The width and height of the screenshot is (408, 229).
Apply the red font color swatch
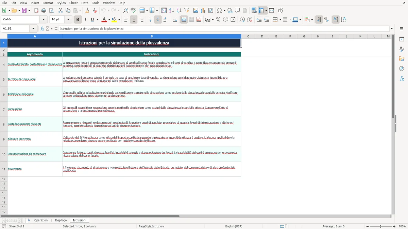click(104, 20)
